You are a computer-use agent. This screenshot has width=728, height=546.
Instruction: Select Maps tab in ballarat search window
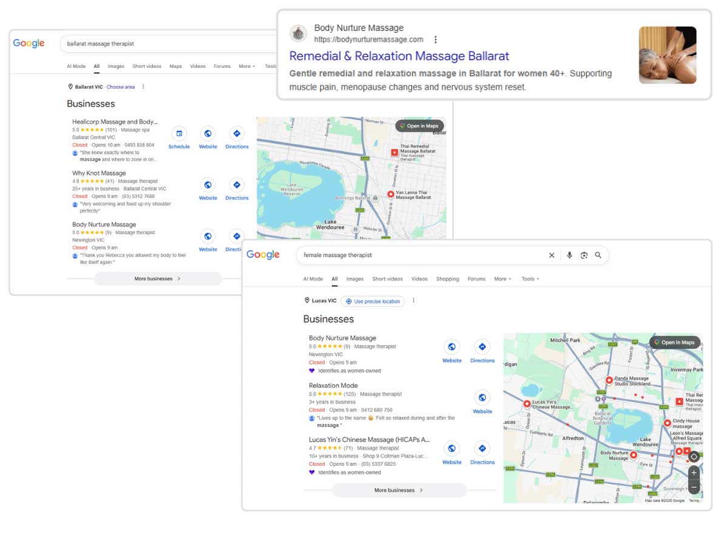click(x=175, y=67)
